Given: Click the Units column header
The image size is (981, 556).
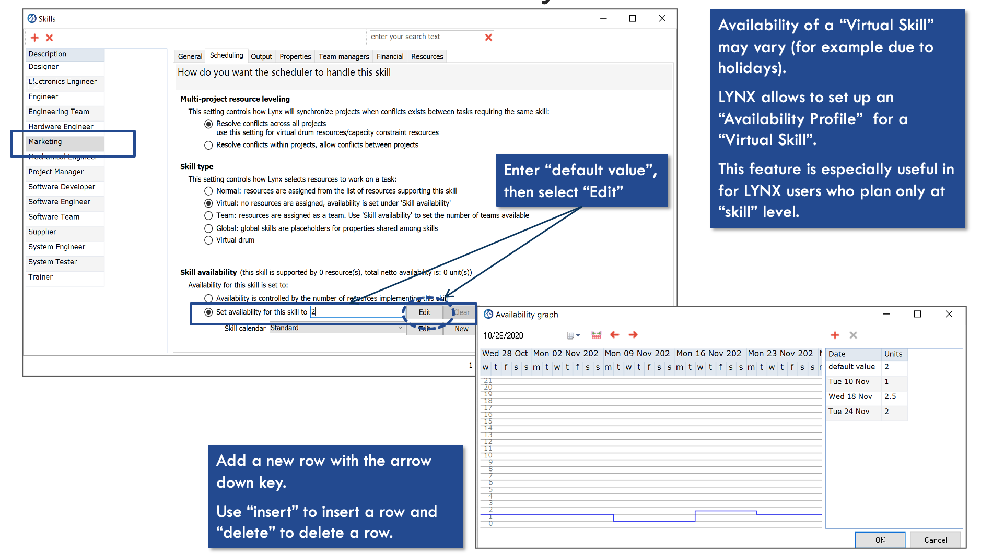Looking at the screenshot, I should pos(894,354).
